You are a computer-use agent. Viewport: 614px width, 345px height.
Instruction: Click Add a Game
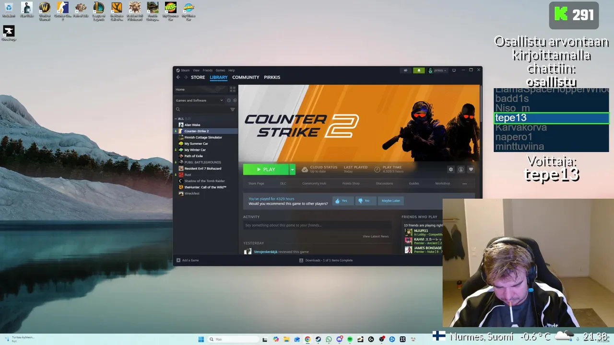[x=188, y=260]
